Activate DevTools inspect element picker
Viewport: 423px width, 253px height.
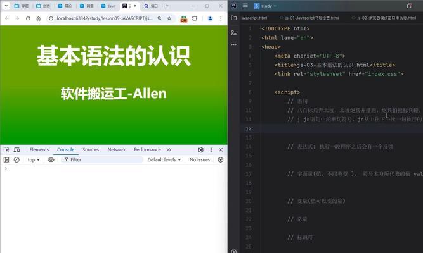pos(6,150)
